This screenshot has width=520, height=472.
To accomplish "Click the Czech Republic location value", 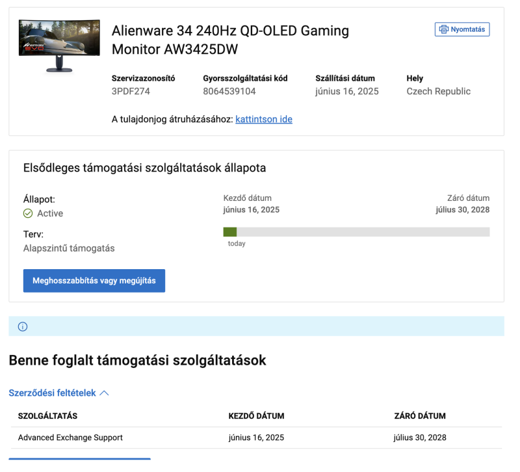I will (x=438, y=91).
